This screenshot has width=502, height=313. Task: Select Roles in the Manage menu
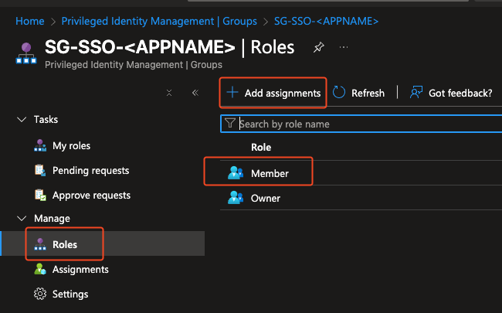(65, 245)
